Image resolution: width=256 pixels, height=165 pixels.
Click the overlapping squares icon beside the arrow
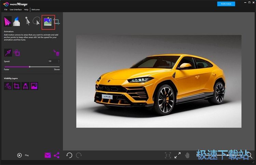pyautogui.click(x=17, y=53)
